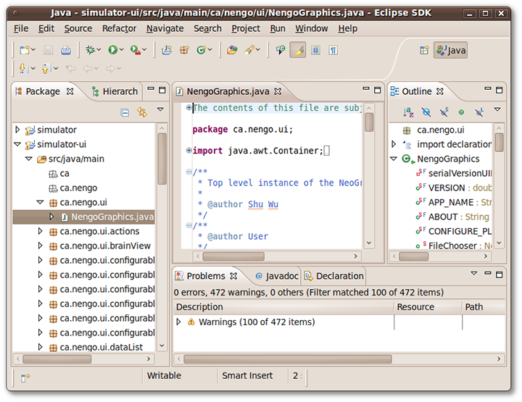The height and width of the screenshot is (402, 522).
Task: Toggle Sort alphabetically in Outline
Action: coord(408,112)
